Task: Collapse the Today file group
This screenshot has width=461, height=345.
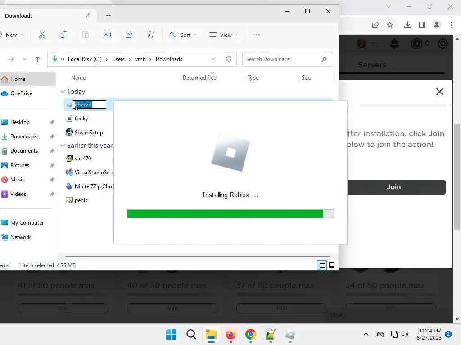Action: point(63,92)
